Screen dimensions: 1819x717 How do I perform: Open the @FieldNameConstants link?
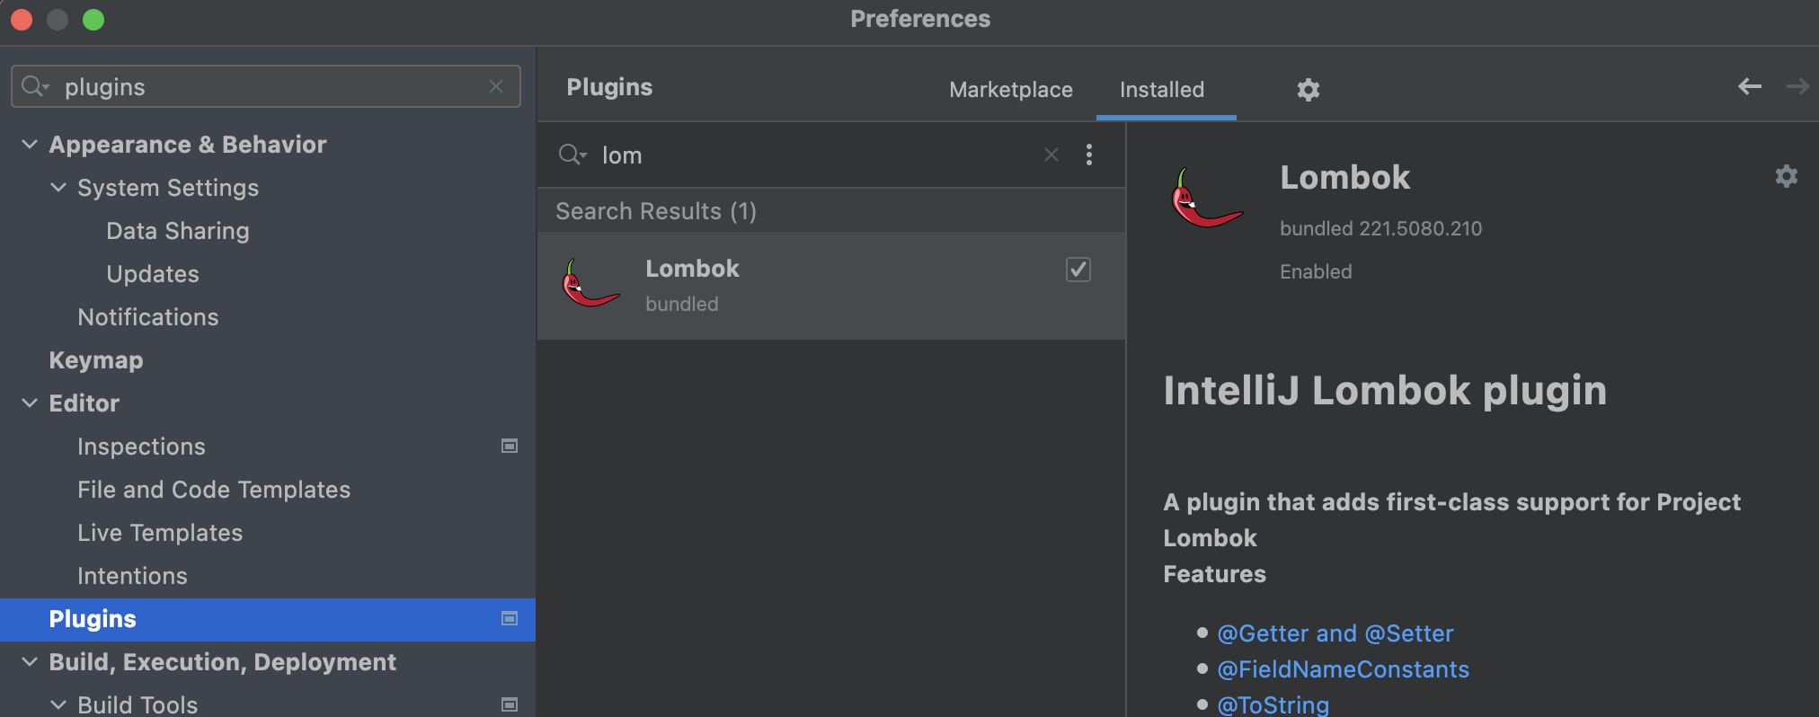point(1343,669)
